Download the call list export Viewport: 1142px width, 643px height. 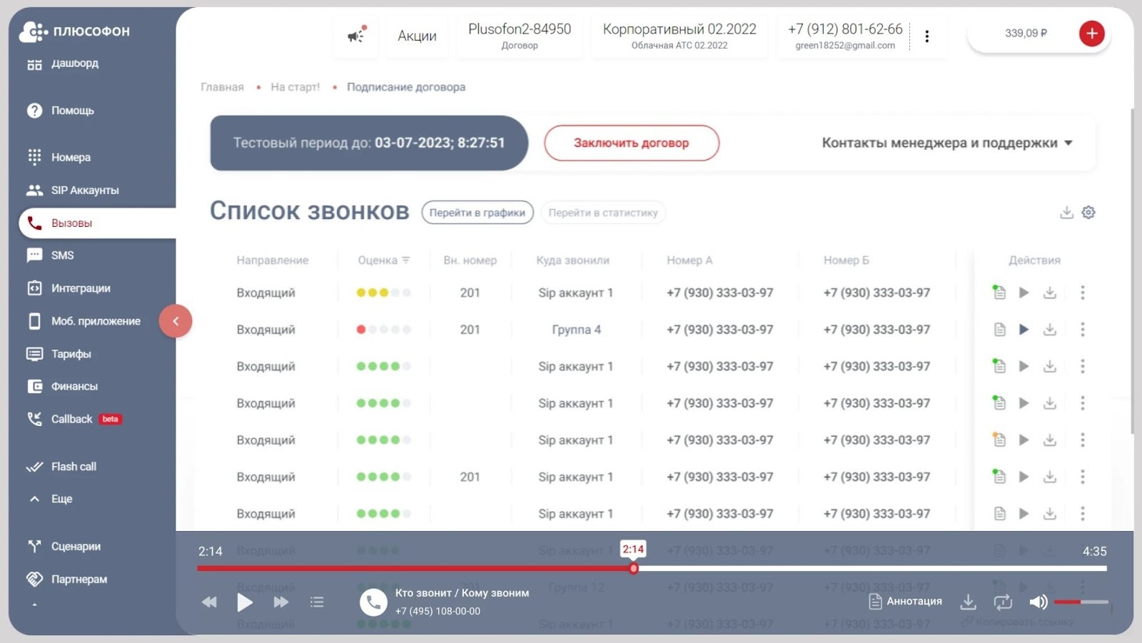(x=1066, y=212)
